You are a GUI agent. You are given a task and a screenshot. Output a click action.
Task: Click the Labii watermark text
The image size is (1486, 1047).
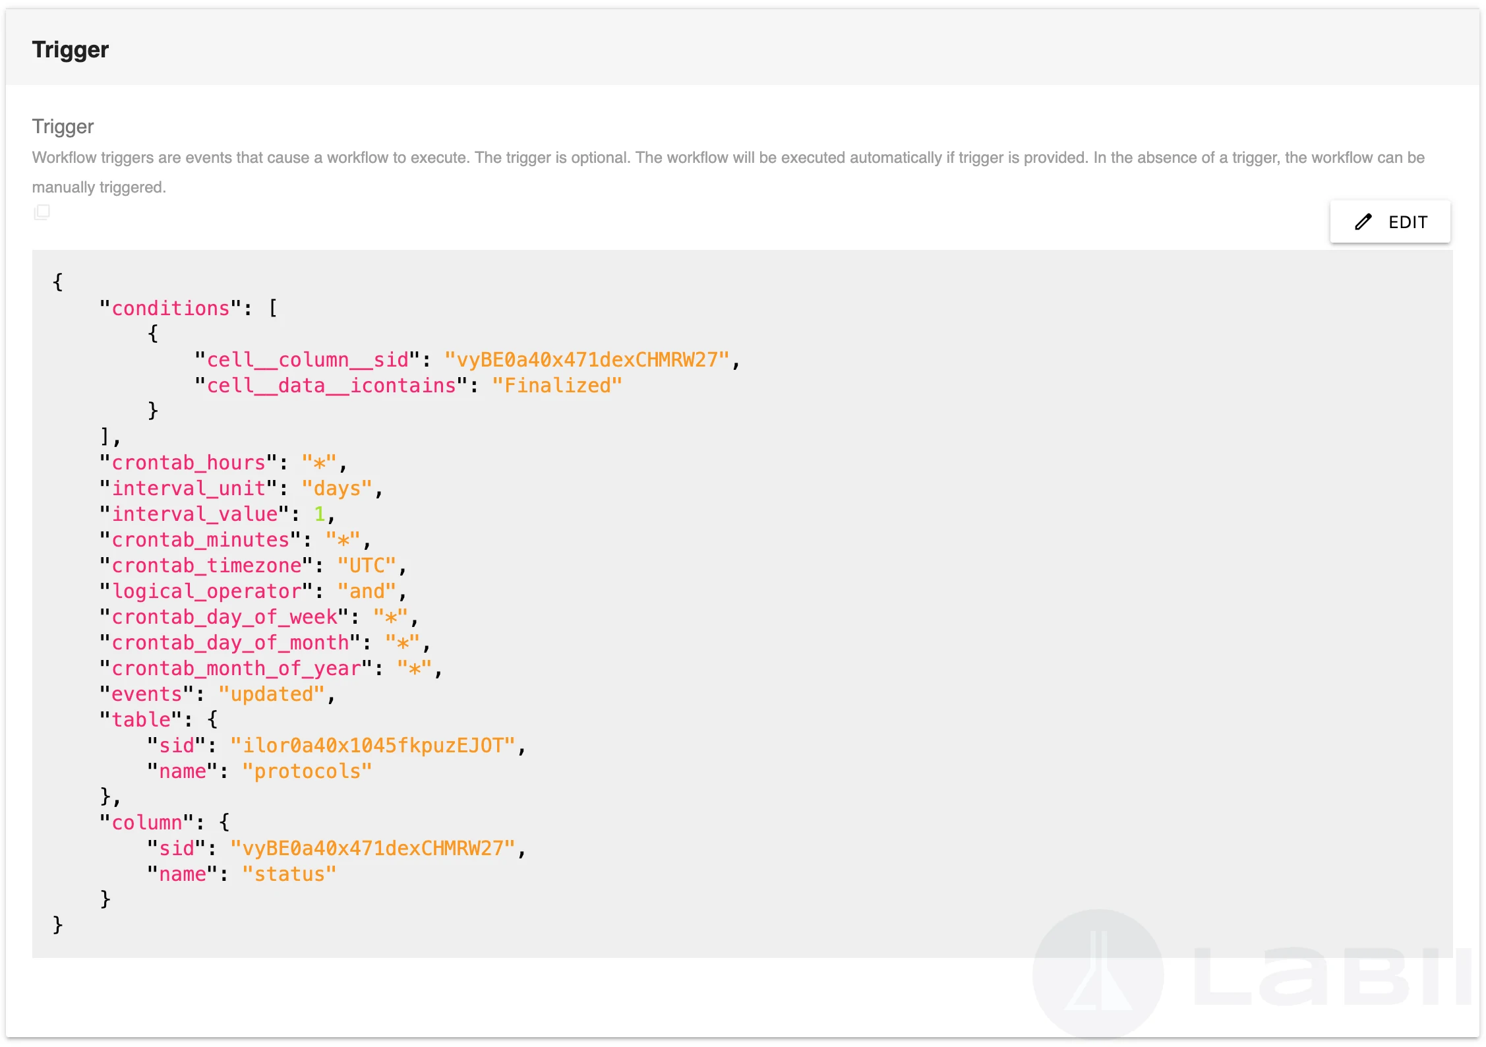click(x=1332, y=974)
